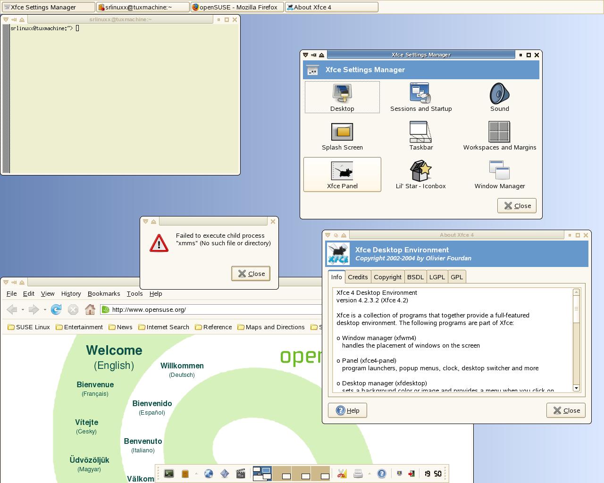Screen dimensions: 604x483
Task: Open the Tools menu in Firefox
Action: click(134, 293)
